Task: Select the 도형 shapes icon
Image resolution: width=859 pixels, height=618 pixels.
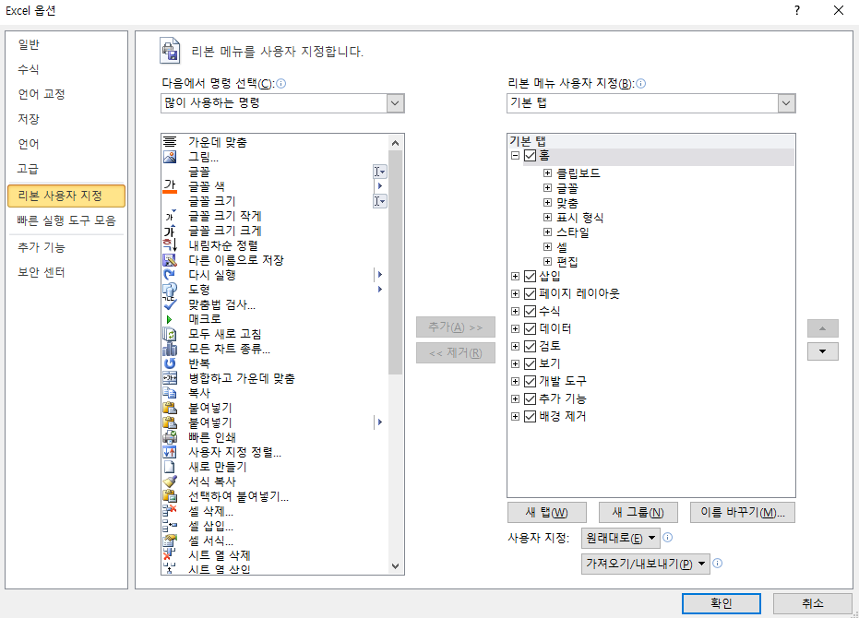Action: coord(170,290)
